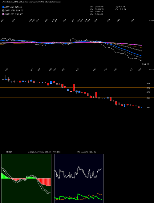The width and height of the screenshot is (154, 203).
Task: Click the 'Pre L: 303.90' low value
Action: point(97,12)
